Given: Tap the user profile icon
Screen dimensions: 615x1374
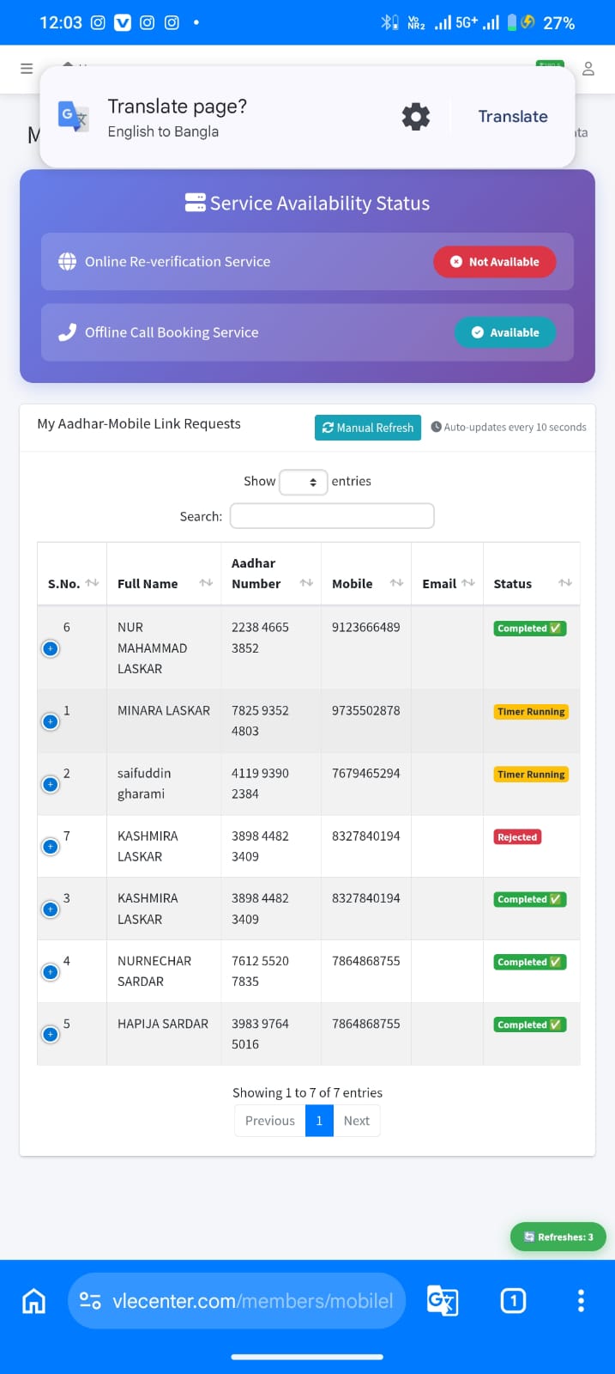Looking at the screenshot, I should 588,69.
